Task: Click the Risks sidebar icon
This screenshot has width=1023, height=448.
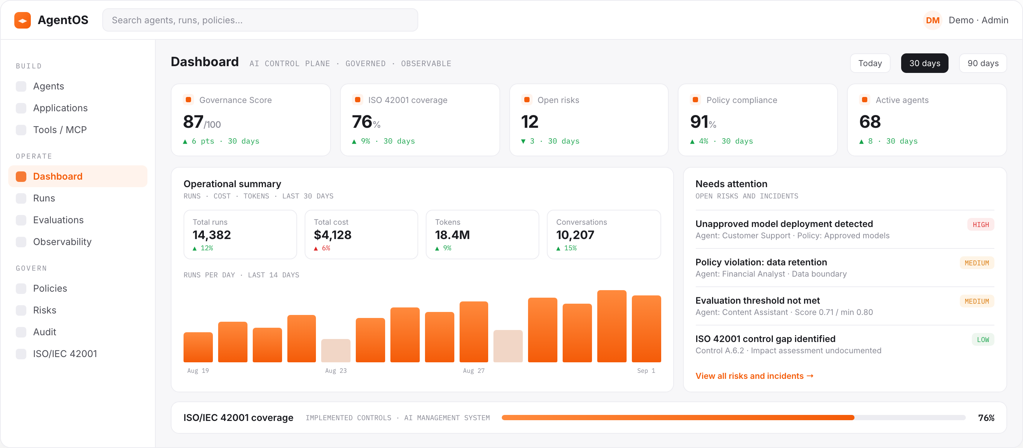Action: click(x=21, y=310)
